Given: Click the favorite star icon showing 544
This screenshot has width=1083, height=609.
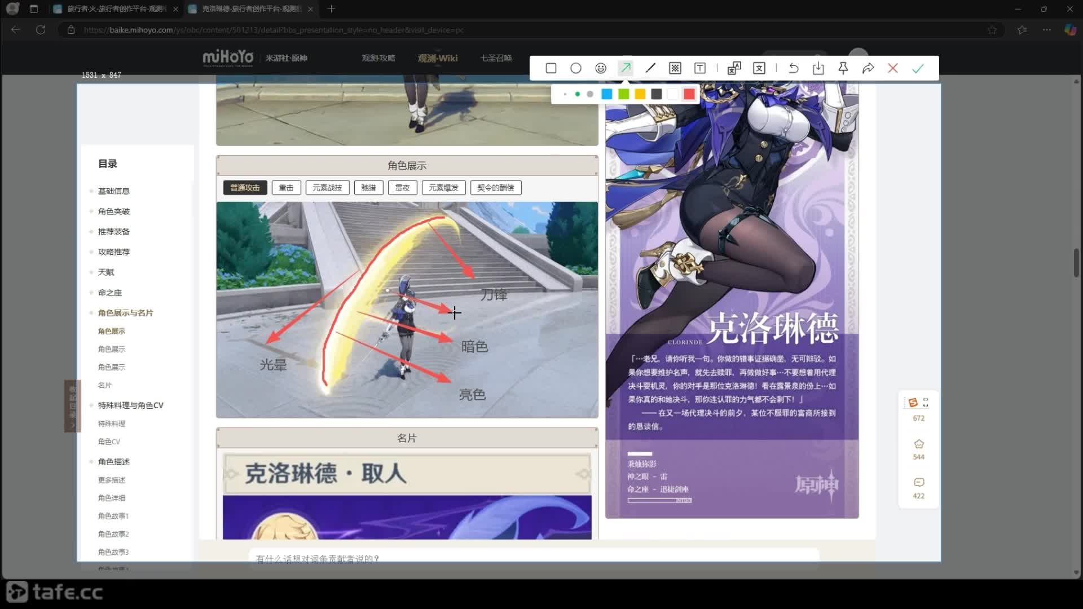Looking at the screenshot, I should coord(919,444).
